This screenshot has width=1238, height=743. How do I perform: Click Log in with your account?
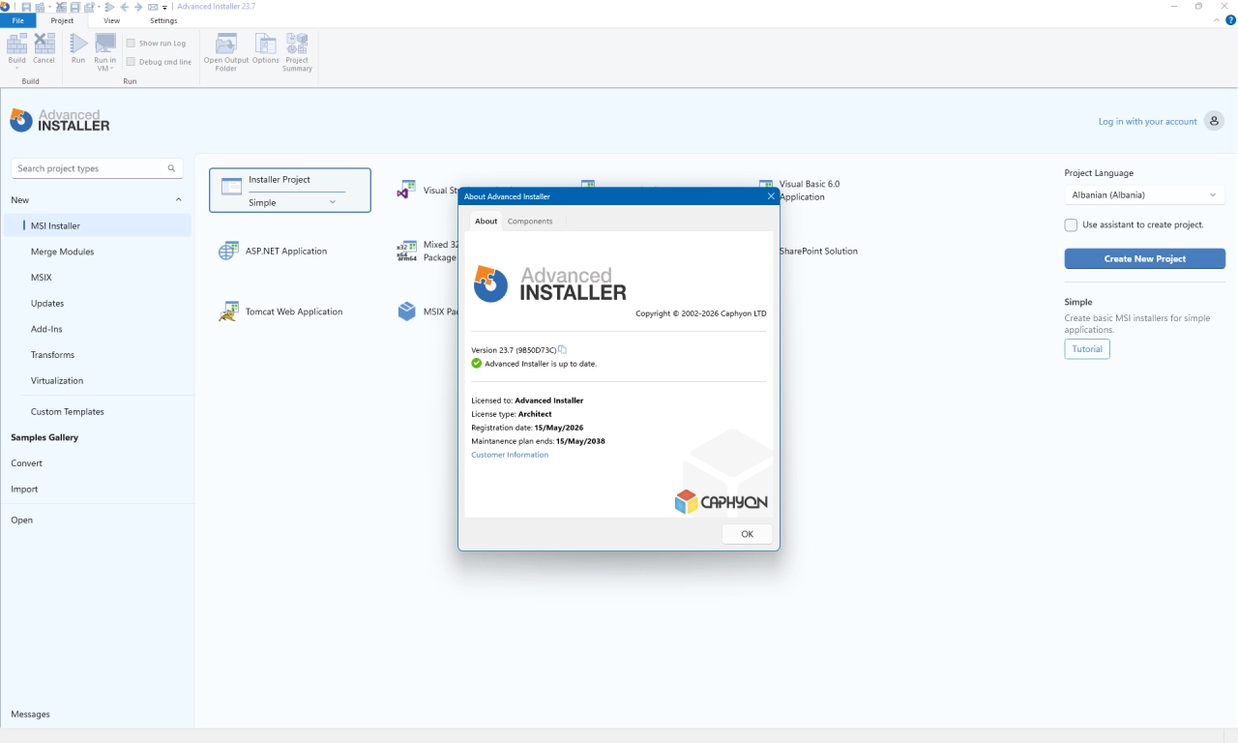(x=1148, y=122)
